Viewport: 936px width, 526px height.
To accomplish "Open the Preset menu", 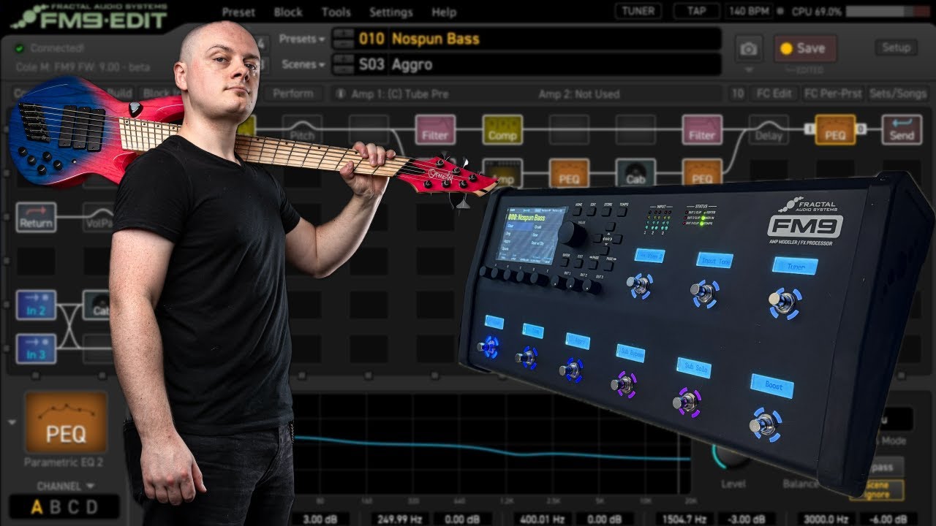I will tap(238, 12).
